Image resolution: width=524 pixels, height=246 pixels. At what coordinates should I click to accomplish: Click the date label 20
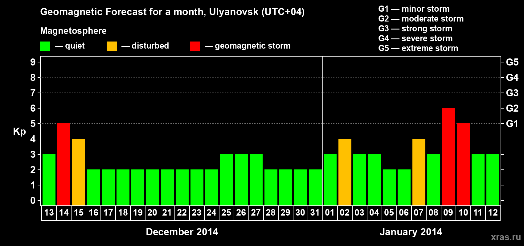152,213
